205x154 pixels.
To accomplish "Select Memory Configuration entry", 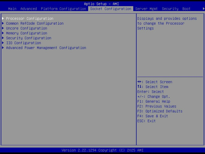I will coord(27,33).
